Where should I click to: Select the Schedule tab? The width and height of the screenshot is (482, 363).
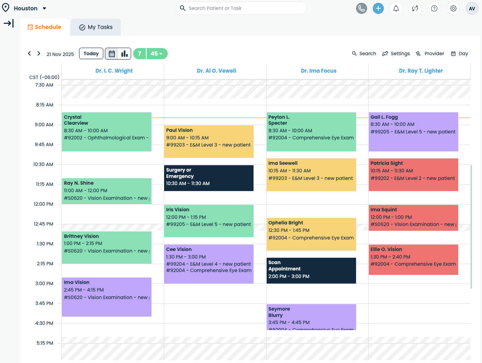(x=44, y=27)
